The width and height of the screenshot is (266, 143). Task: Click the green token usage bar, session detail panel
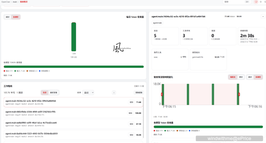[x=208, y=127]
